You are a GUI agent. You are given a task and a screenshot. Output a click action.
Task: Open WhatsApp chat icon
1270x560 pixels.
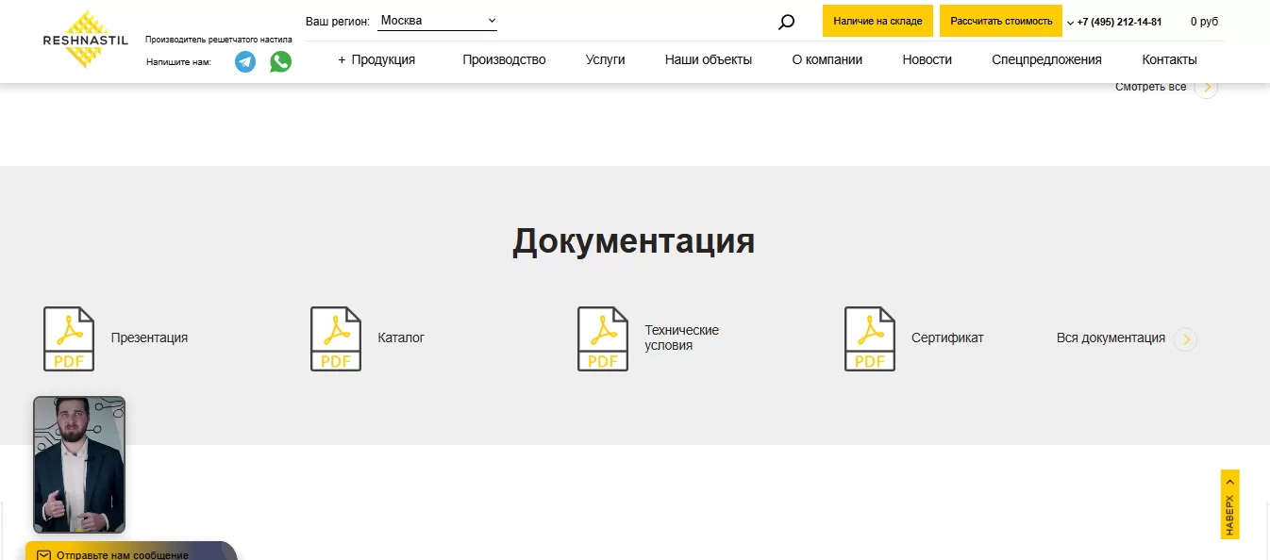[280, 62]
